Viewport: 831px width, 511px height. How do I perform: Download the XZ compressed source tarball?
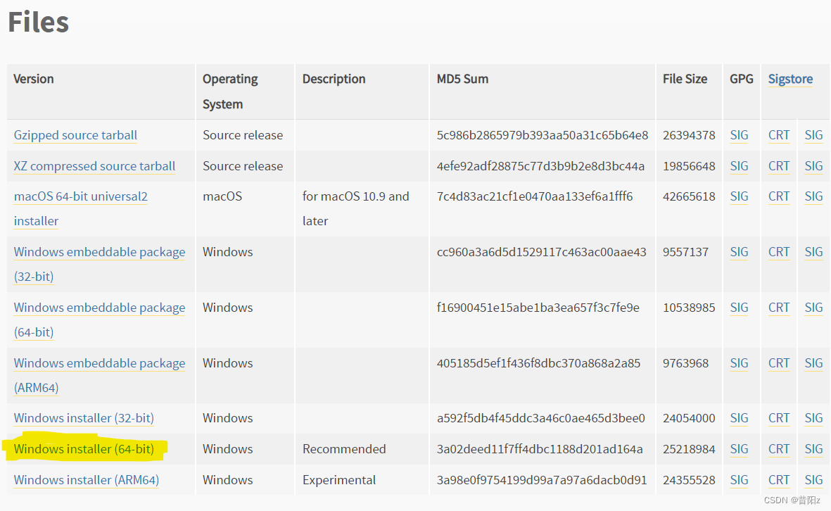pyautogui.click(x=94, y=166)
